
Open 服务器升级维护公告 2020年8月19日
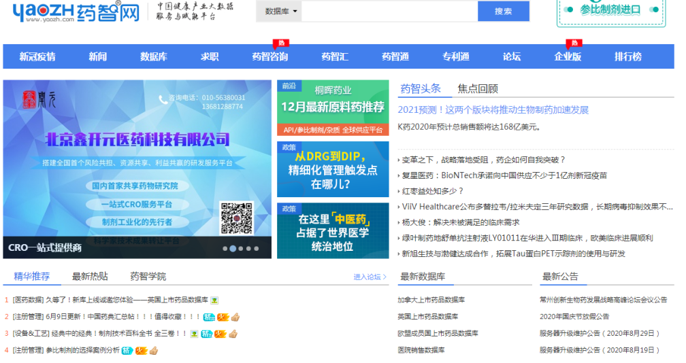[x=600, y=350]
